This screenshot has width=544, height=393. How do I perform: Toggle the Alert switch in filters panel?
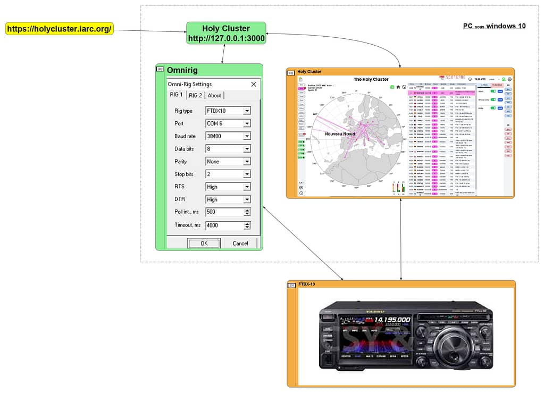pyautogui.click(x=493, y=91)
